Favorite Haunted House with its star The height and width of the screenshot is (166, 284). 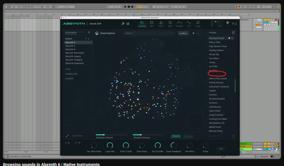pyautogui.click(x=232, y=38)
